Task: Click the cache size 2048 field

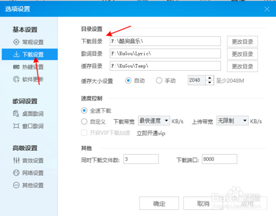Action: [197, 80]
